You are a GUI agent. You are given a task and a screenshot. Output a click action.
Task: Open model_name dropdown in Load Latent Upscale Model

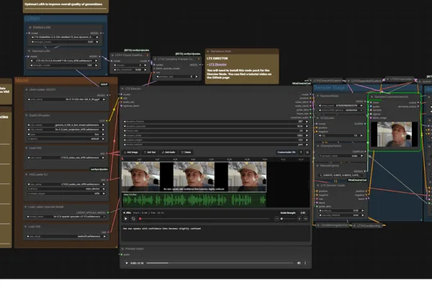pos(66,217)
